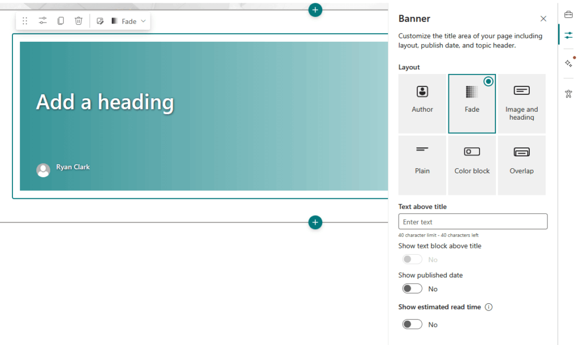Viewport: 579px width, 345px height.
Task: Choose the Plain layout
Action: pyautogui.click(x=422, y=165)
